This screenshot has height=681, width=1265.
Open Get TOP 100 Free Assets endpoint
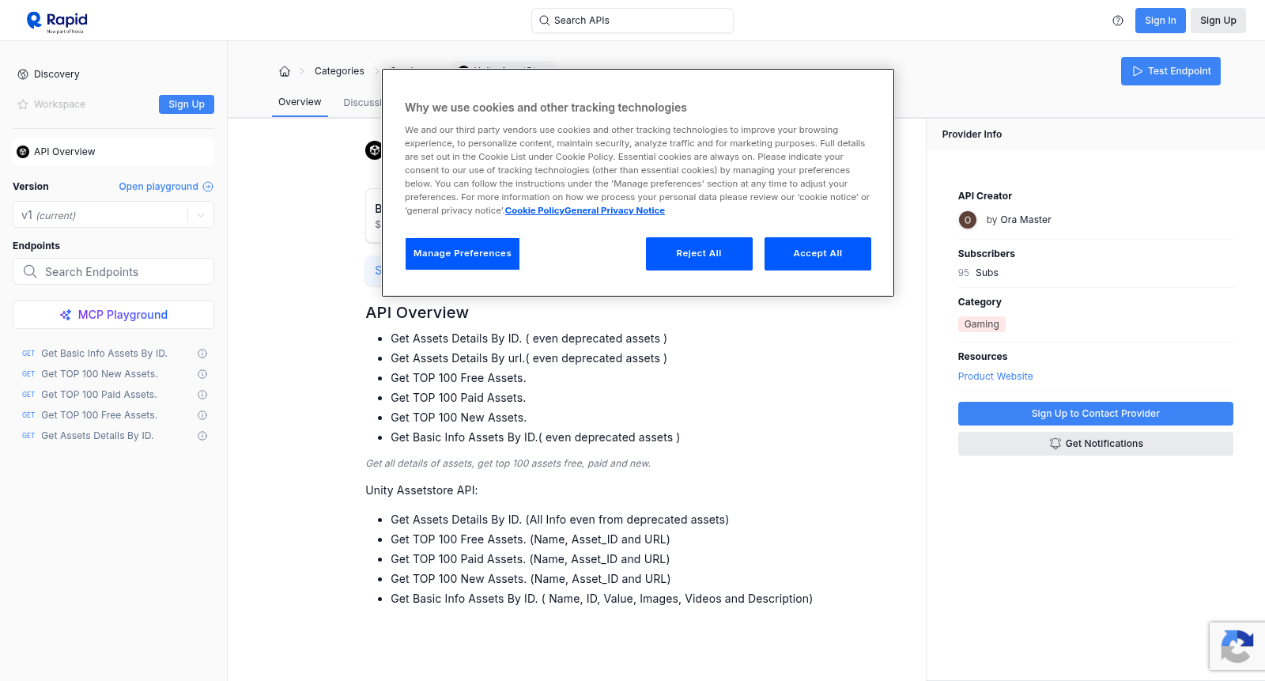[100, 415]
